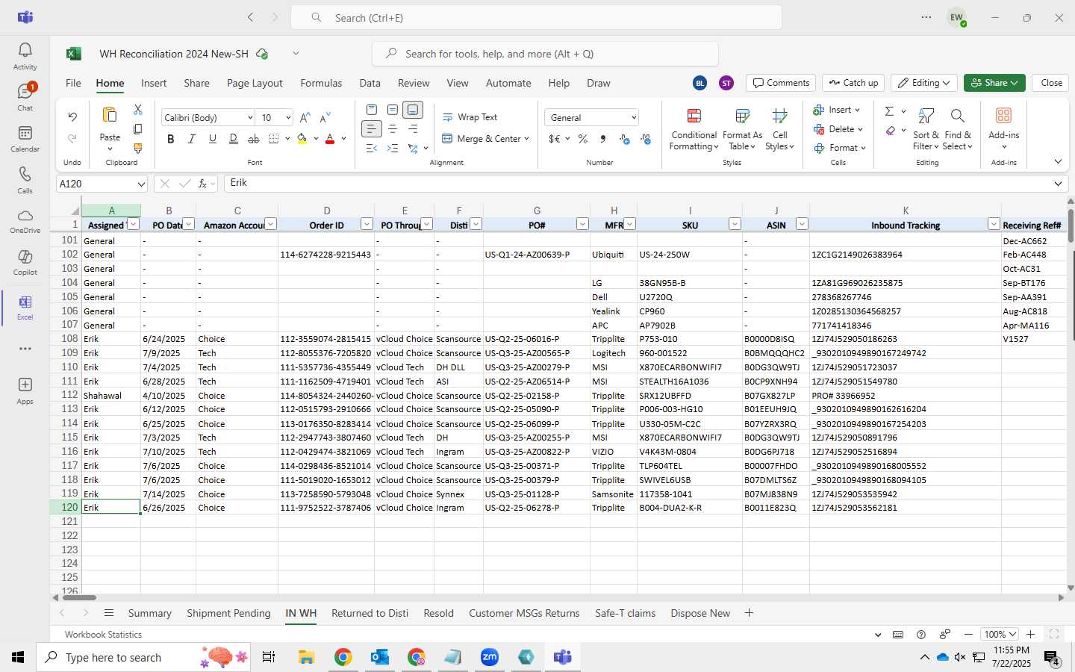Image resolution: width=1075 pixels, height=672 pixels.
Task: Click Close button beside Share
Action: [1051, 83]
